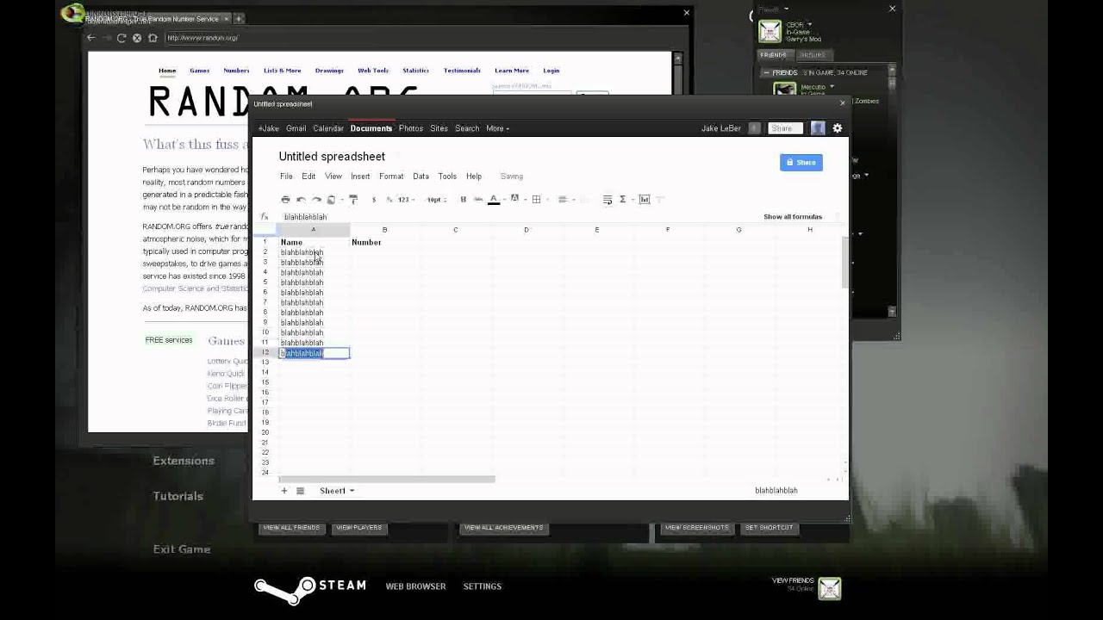Add a new sheet with plus icon
This screenshot has height=620, width=1103.
click(x=284, y=491)
